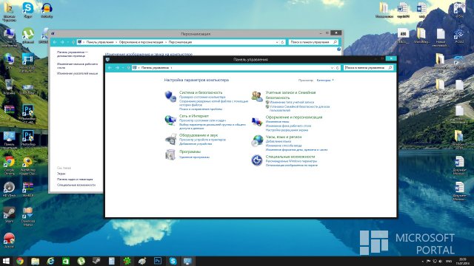Screen dimensions: 474x266
Task: Open Internet Explorer from the taskbar
Action: coord(50,261)
